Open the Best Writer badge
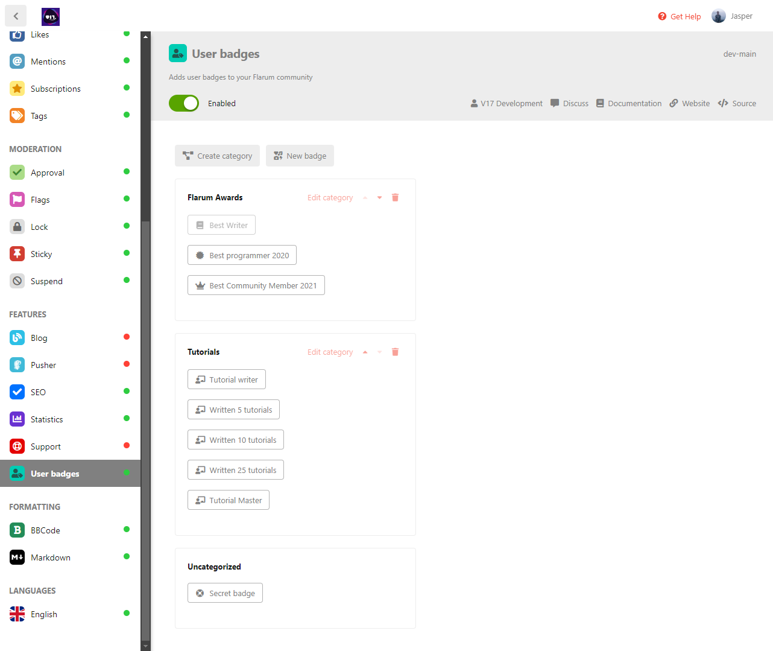 click(221, 225)
